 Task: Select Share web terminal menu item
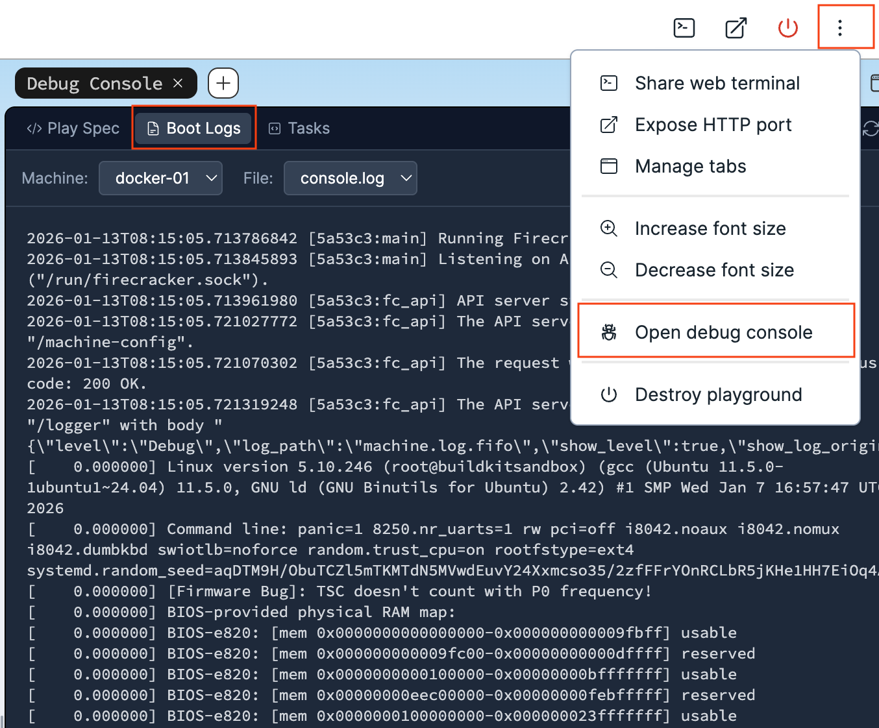point(717,83)
